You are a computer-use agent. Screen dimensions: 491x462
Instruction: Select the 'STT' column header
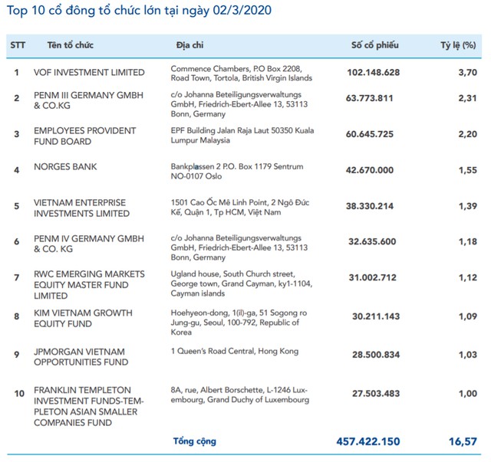(x=18, y=45)
